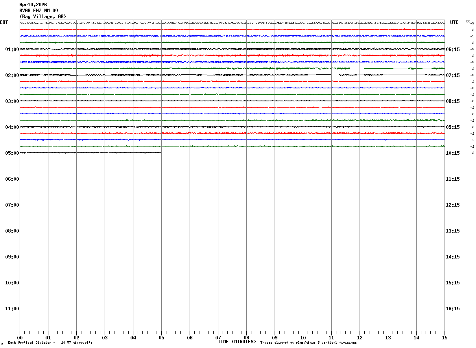
Task: Click the "09:00" CDT time label
Action: click(12, 257)
